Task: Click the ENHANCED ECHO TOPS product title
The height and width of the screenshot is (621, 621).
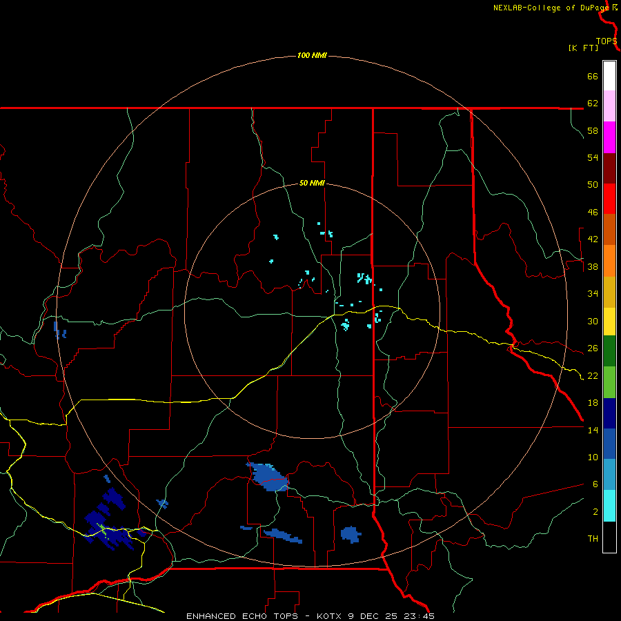Action: [242, 616]
